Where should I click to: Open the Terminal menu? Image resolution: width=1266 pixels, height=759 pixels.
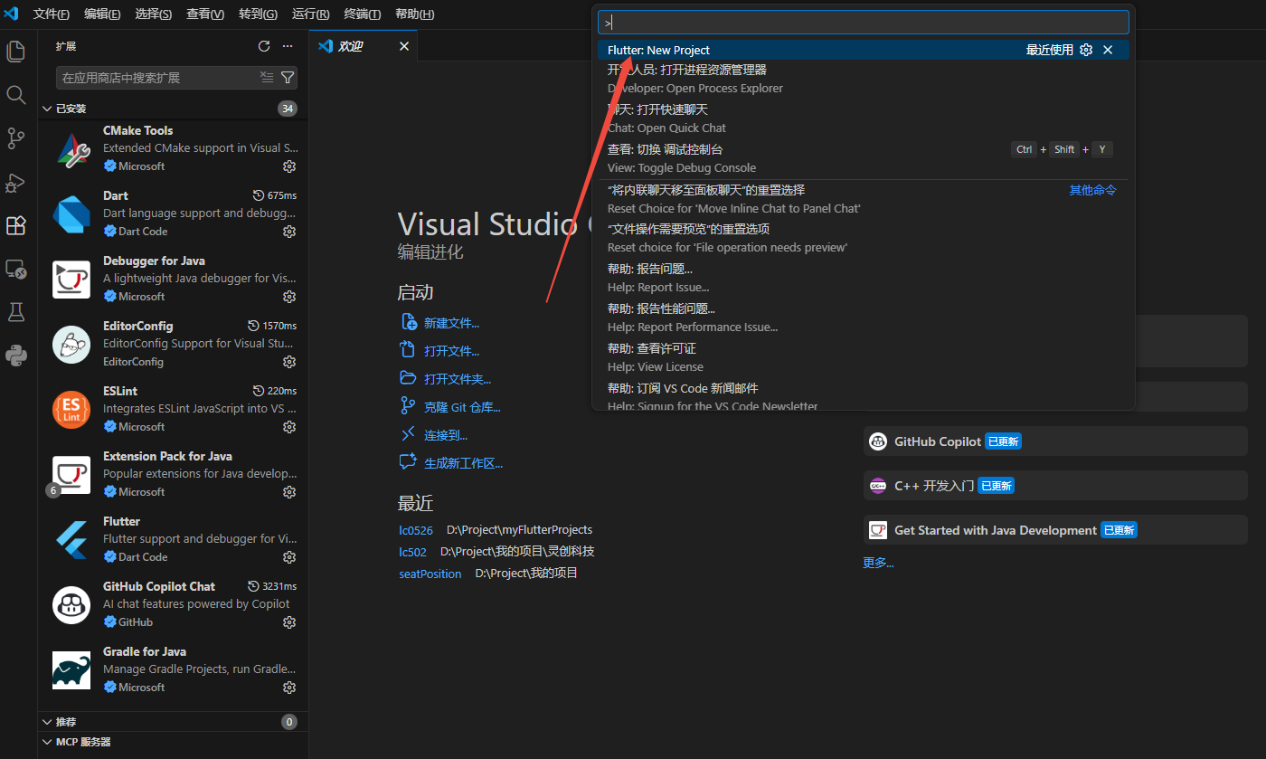363,14
